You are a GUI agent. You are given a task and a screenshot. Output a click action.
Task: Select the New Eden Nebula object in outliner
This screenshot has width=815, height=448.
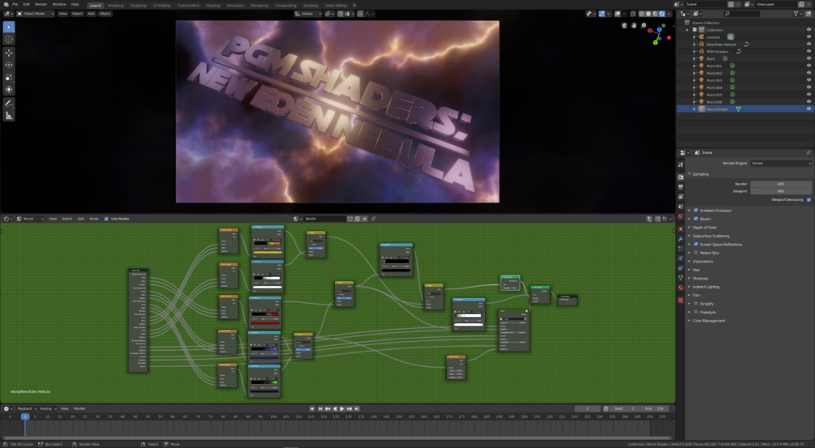tap(721, 44)
